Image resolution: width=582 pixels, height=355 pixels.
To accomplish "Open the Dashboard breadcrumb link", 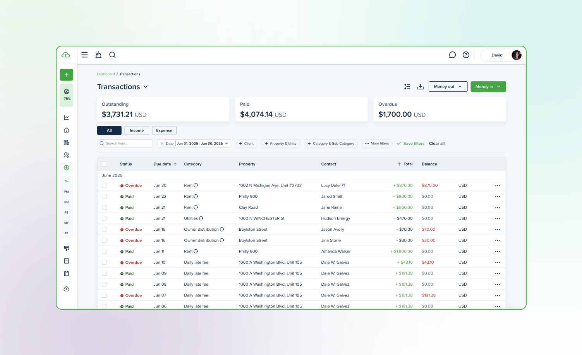I will point(106,74).
